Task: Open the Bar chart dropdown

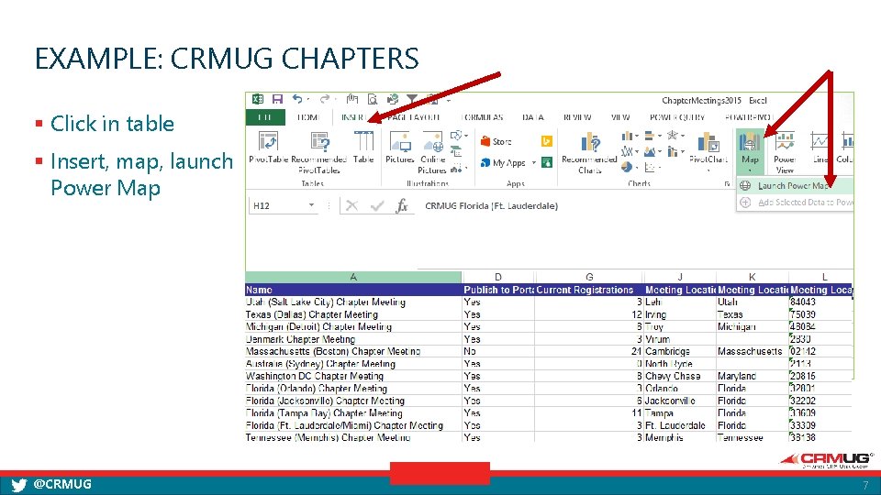Action: click(x=652, y=136)
